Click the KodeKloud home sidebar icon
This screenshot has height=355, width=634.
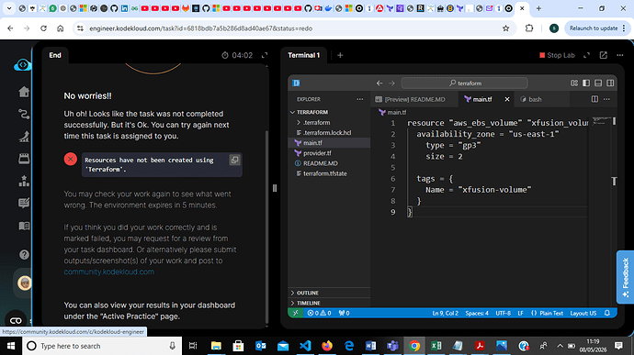(24, 92)
